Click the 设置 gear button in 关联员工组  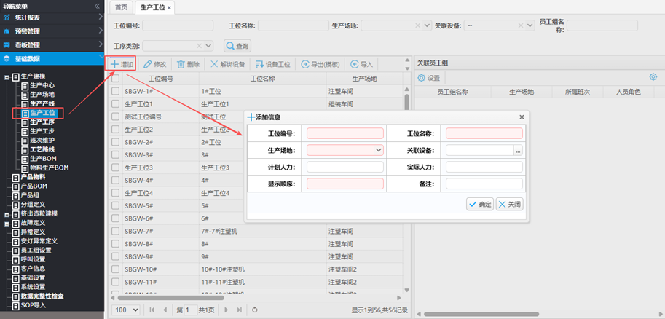429,78
